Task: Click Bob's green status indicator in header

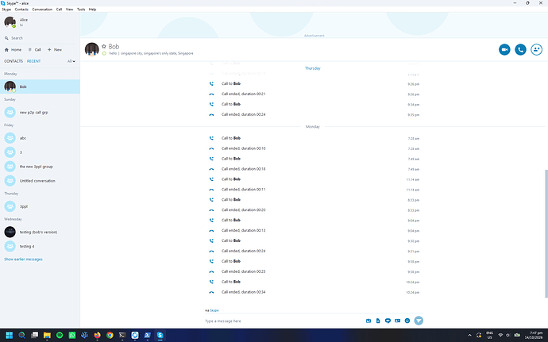Action: pos(104,53)
